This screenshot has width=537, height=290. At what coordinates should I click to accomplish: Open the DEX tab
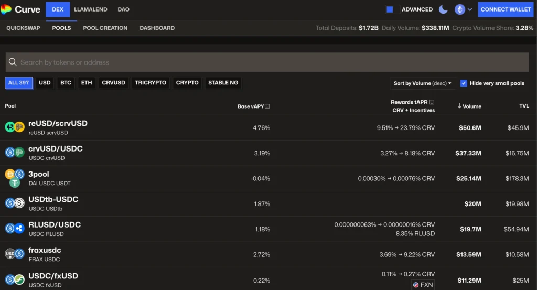(58, 9)
